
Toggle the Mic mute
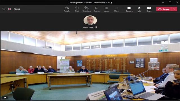139,9
